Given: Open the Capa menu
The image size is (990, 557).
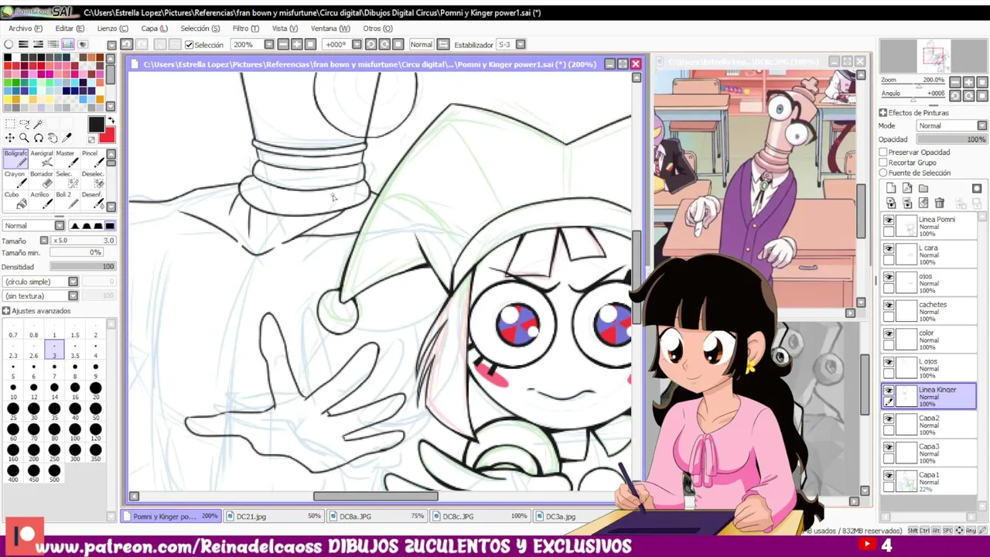Looking at the screenshot, I should pyautogui.click(x=154, y=29).
